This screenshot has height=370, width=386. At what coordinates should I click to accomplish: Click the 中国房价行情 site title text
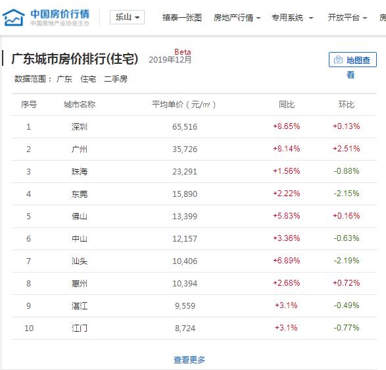60,14
